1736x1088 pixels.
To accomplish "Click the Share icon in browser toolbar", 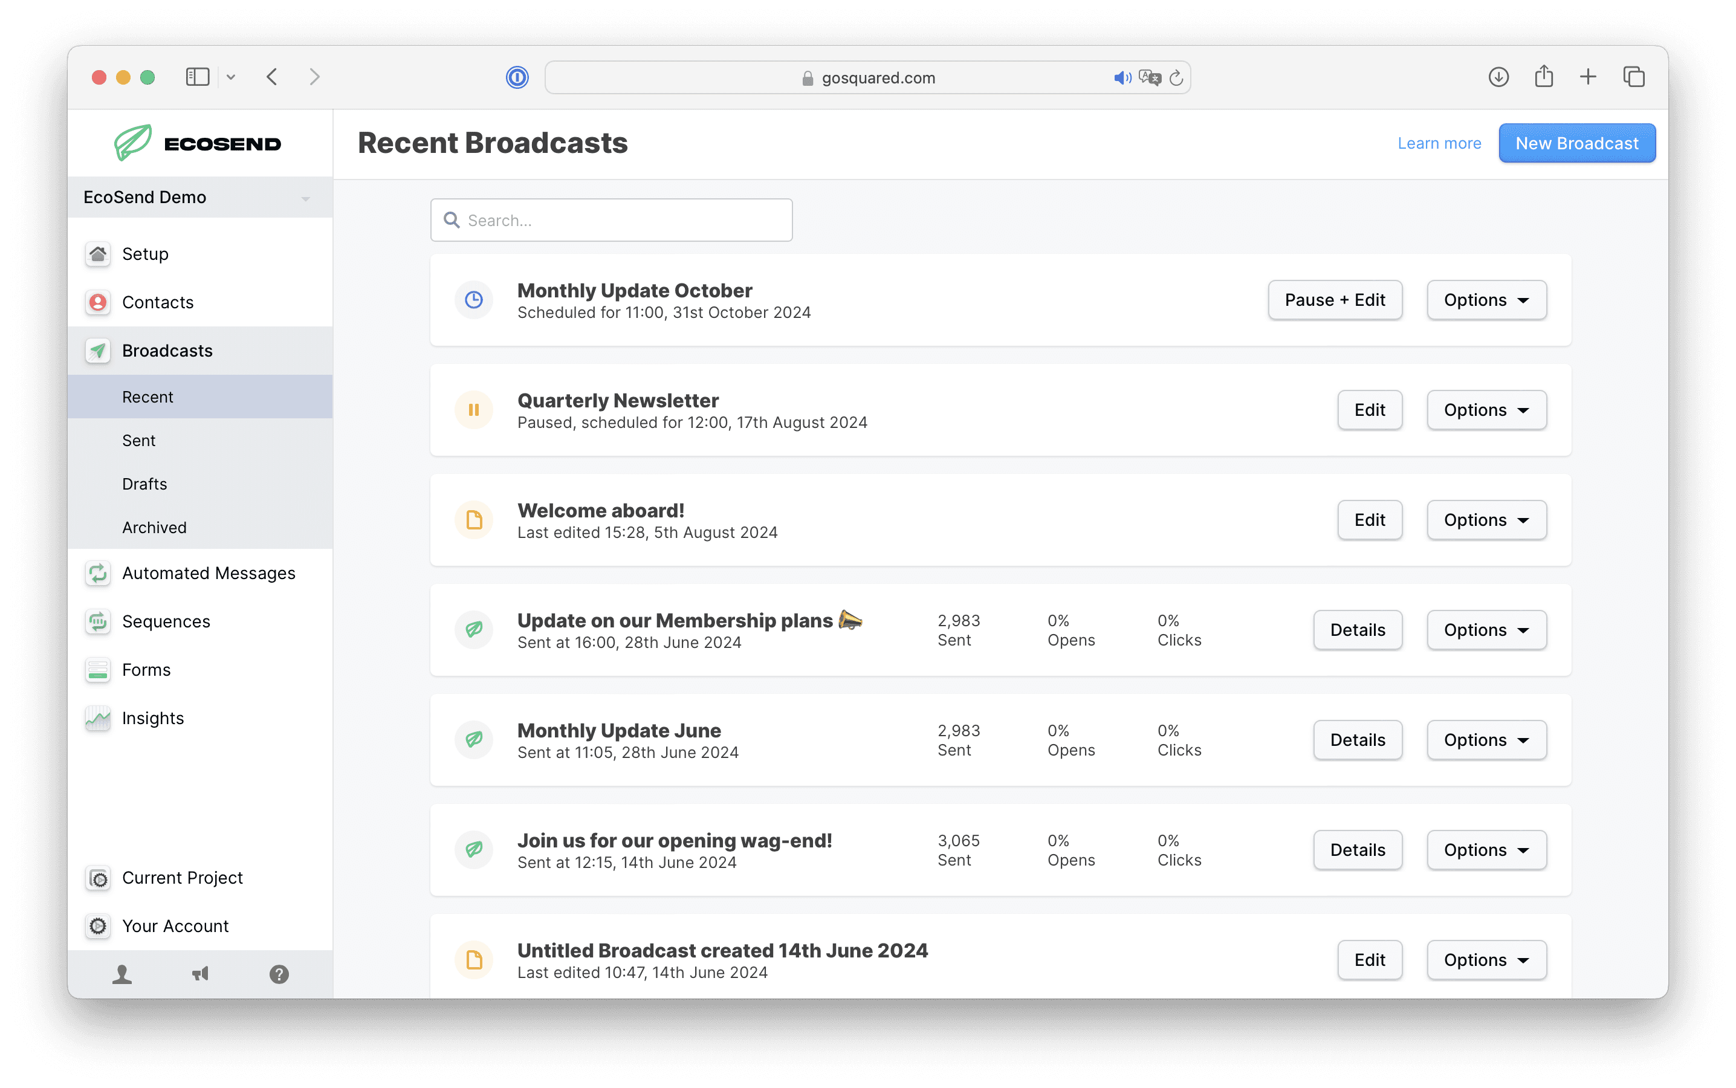I will coord(1543,76).
